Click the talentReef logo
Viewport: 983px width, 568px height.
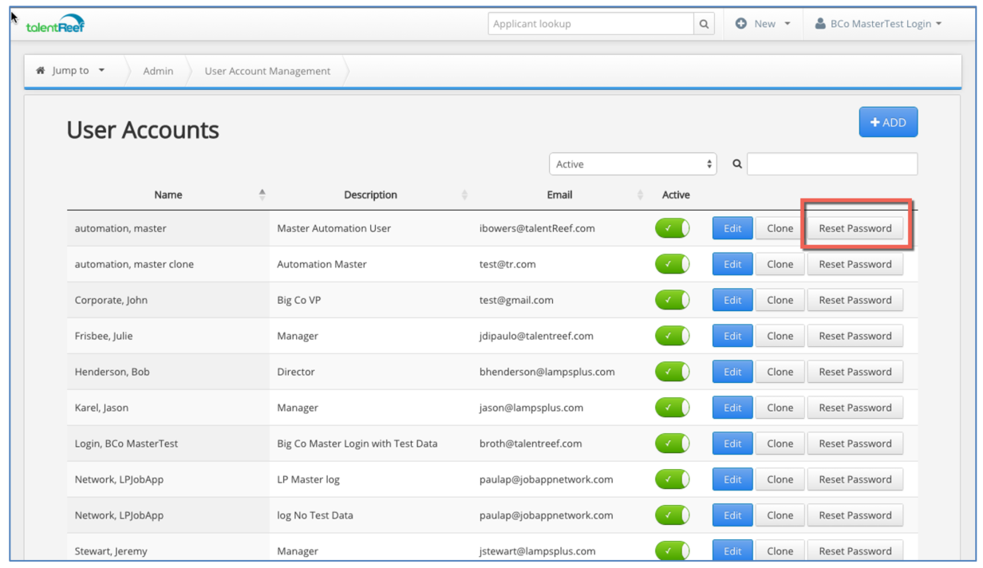(x=54, y=22)
